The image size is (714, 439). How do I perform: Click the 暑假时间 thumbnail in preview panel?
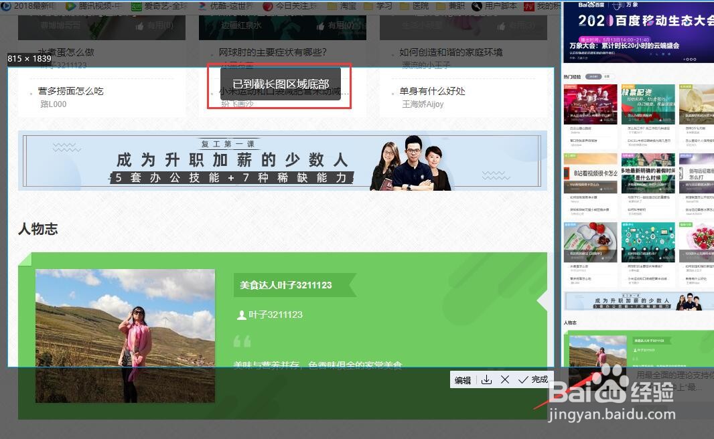click(x=648, y=173)
